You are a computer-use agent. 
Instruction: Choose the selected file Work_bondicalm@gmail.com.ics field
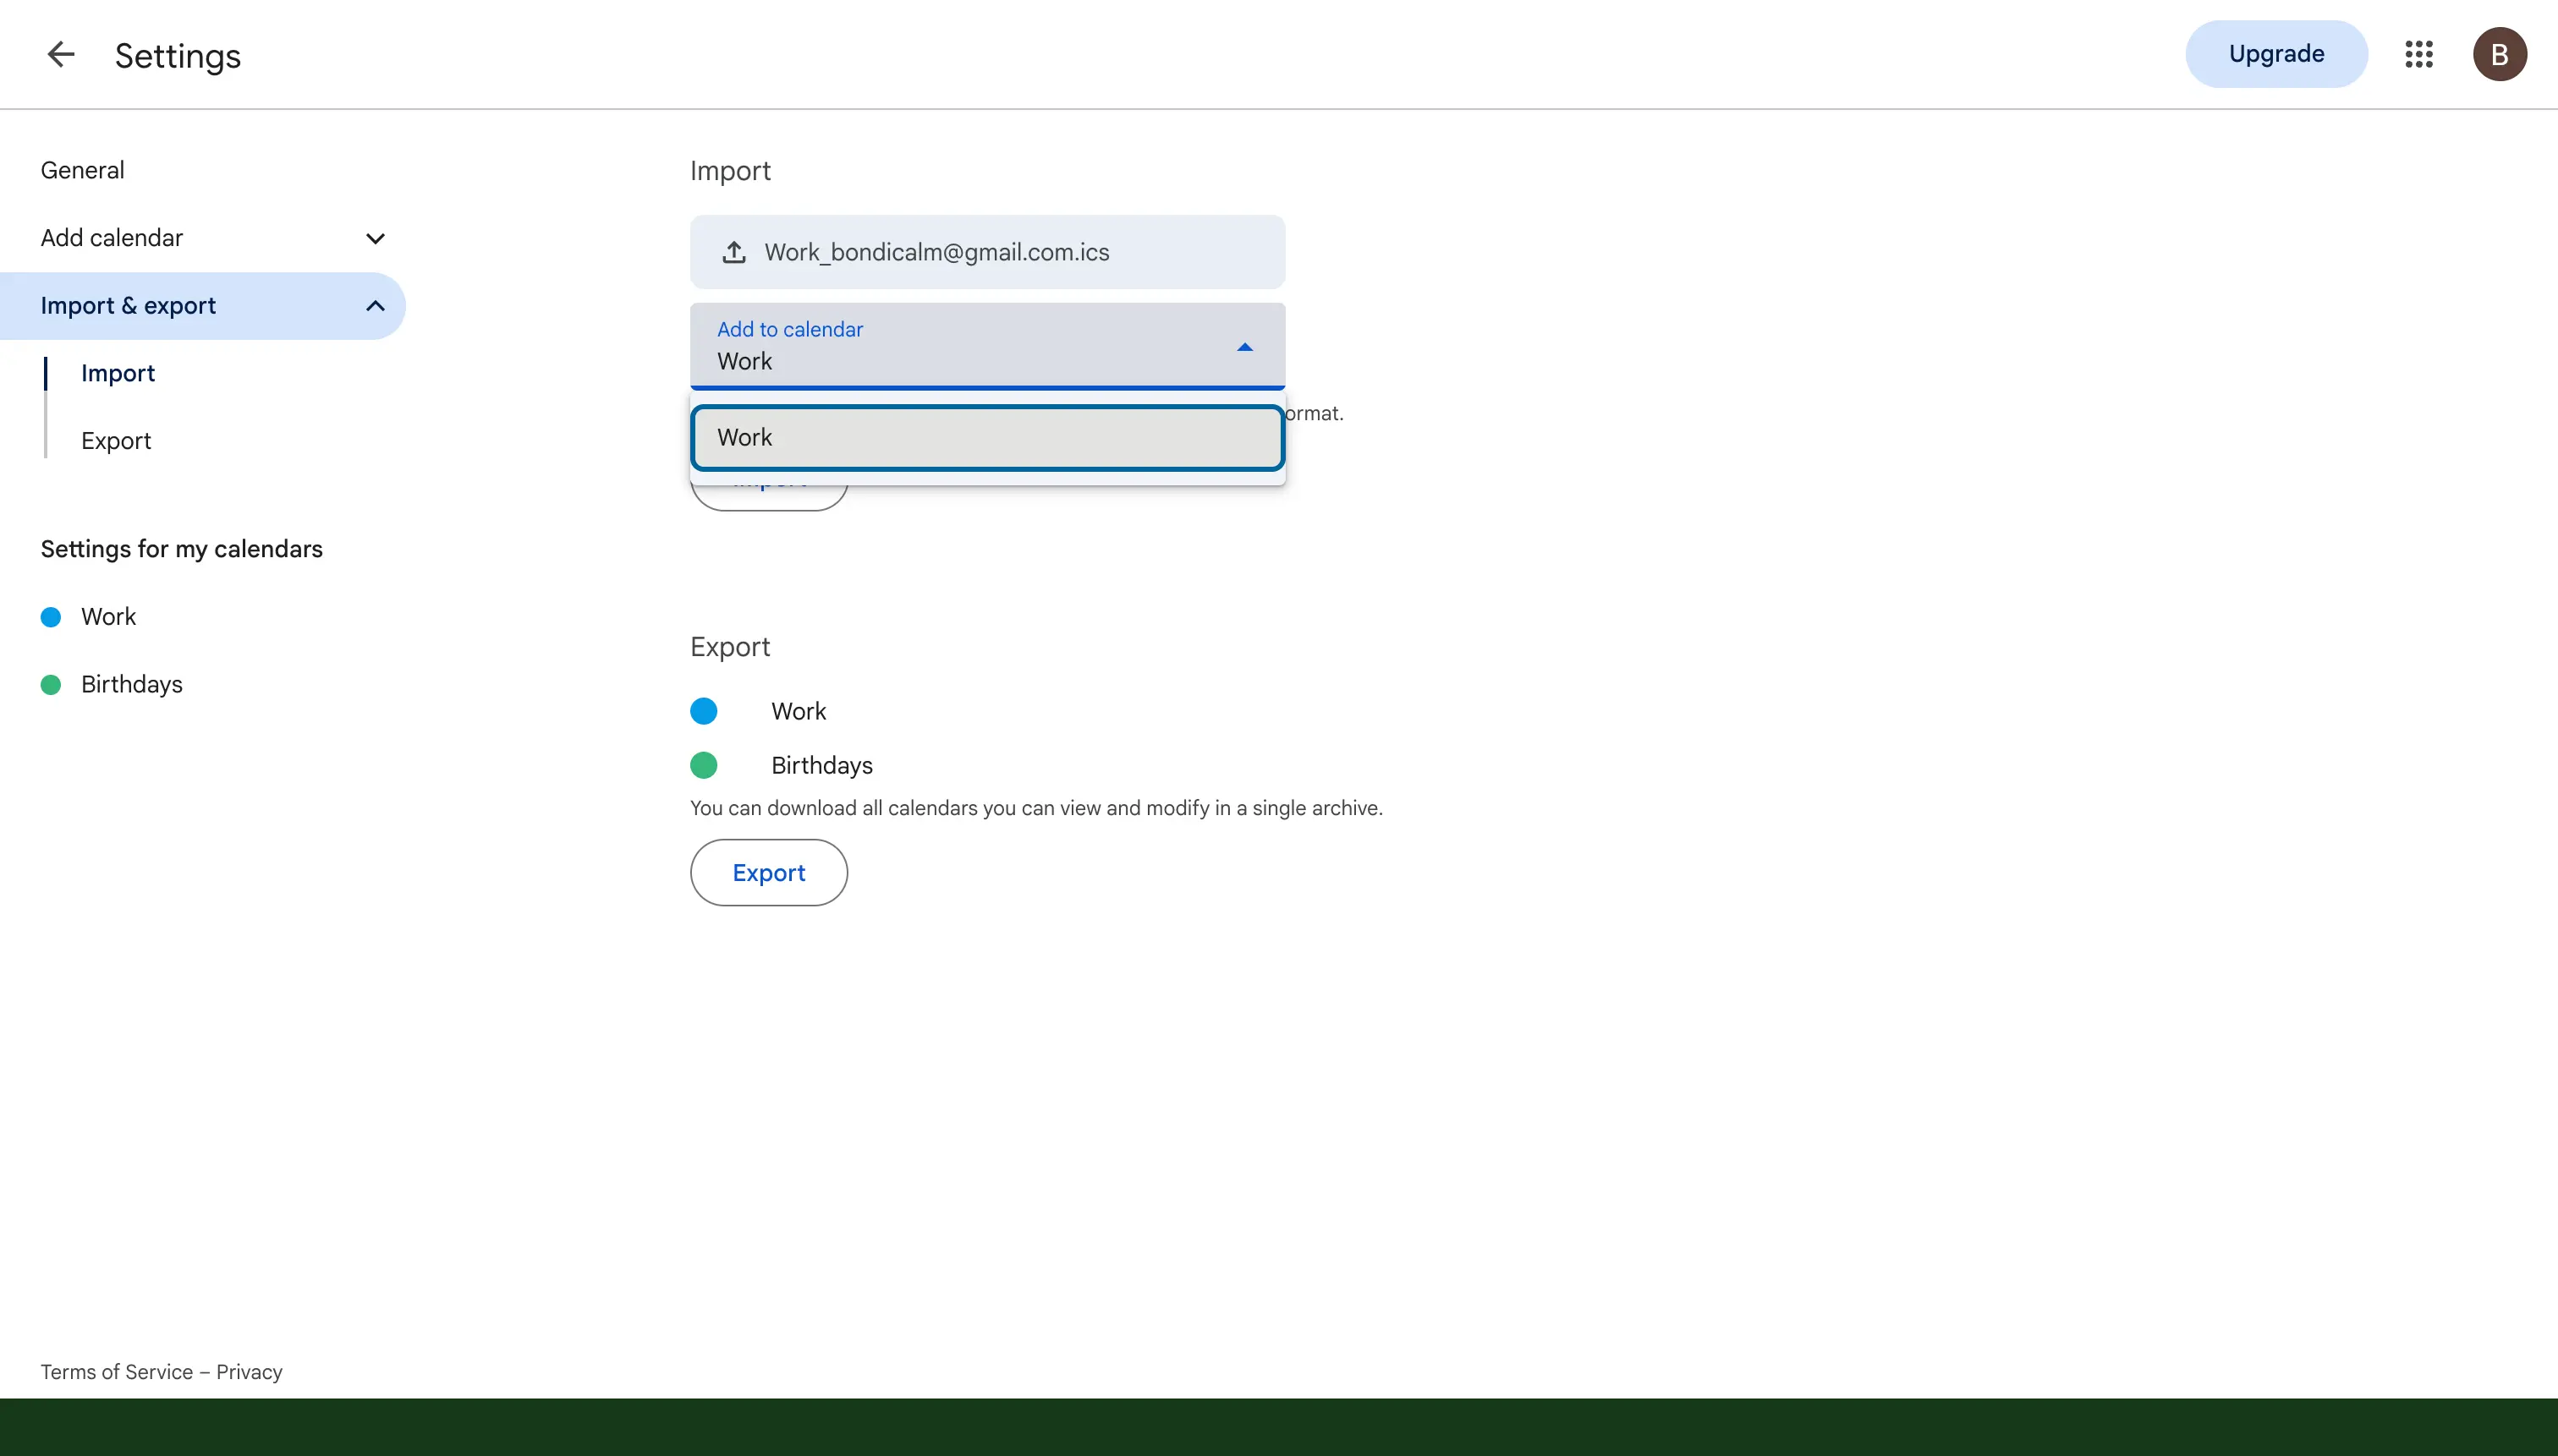coord(987,252)
